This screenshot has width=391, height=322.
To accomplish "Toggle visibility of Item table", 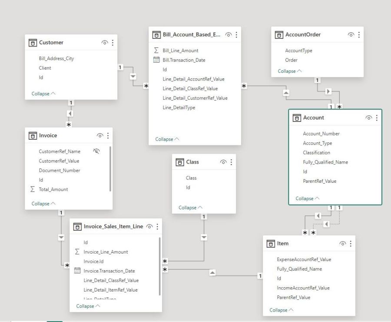I will [343, 244].
